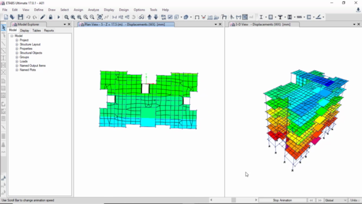Viewport: 362px width, 204px height.
Task: Click the Save model icon
Action: coord(20,17)
